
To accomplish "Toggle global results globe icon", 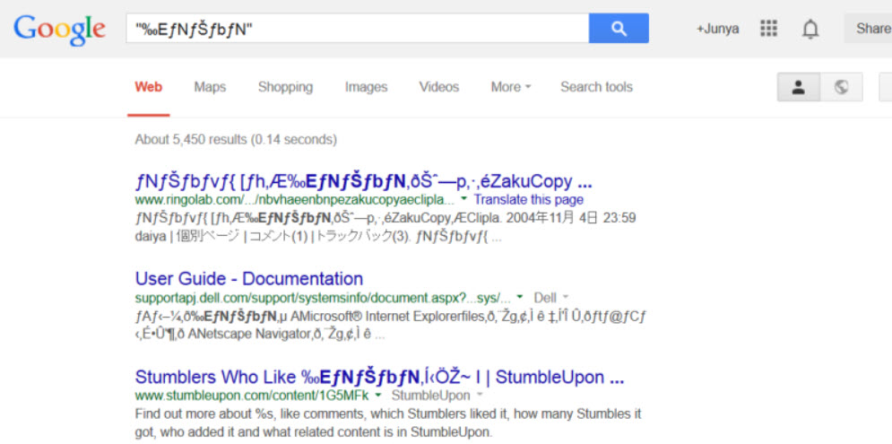I will (841, 87).
